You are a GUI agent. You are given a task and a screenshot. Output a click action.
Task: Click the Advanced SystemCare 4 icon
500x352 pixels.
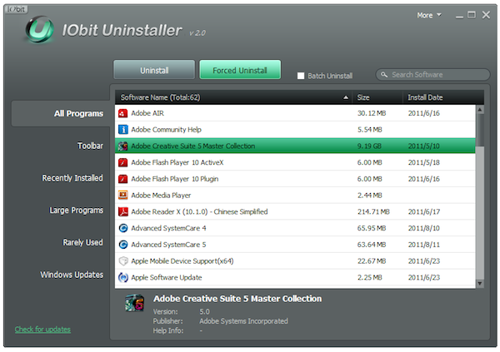click(x=122, y=228)
